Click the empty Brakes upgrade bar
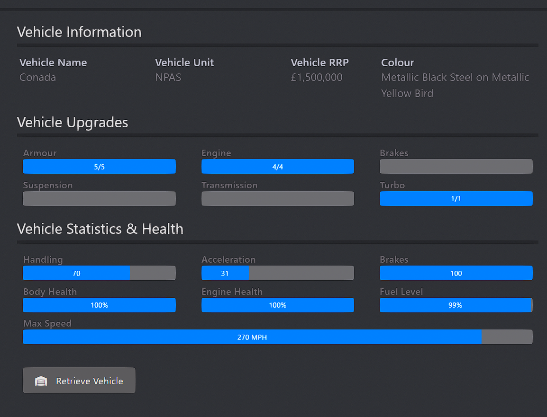Screen dimensions: 547x417 tap(456, 167)
